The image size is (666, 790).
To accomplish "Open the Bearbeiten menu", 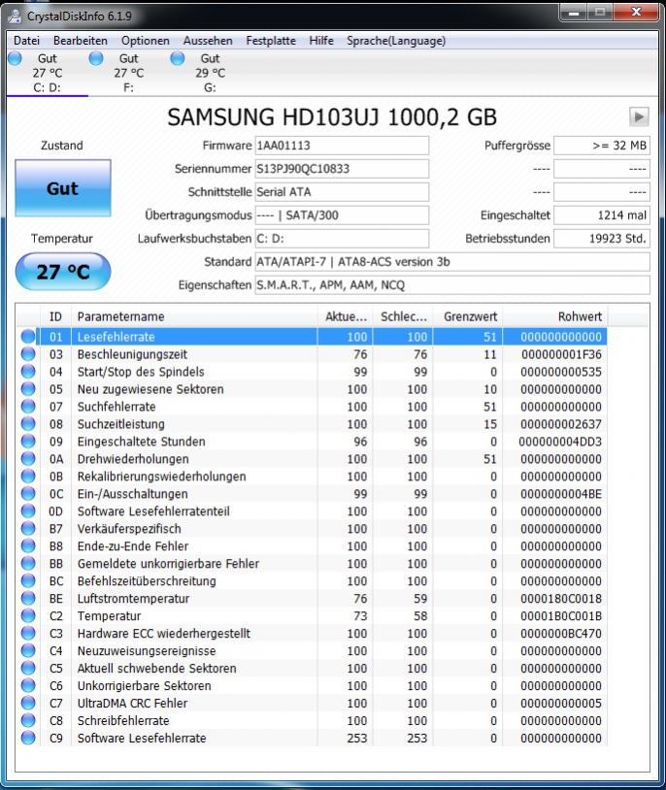I will click(81, 41).
